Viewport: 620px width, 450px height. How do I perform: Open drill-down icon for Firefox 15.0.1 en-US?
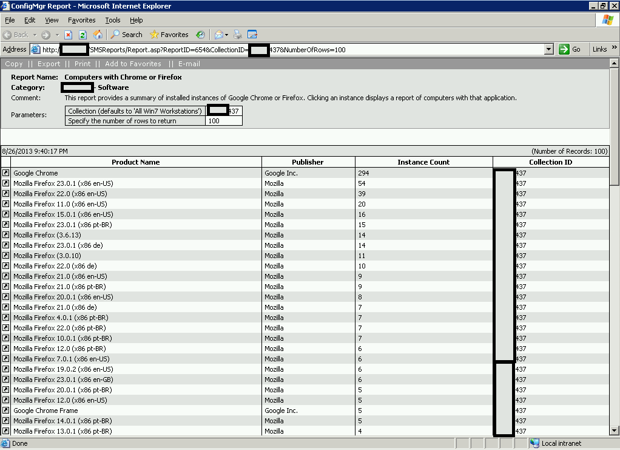pos(5,214)
